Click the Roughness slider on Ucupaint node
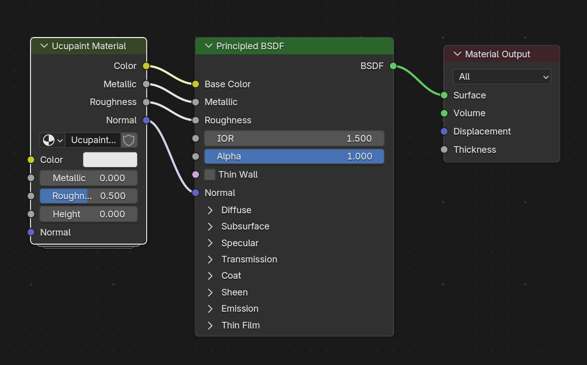 tap(89, 196)
